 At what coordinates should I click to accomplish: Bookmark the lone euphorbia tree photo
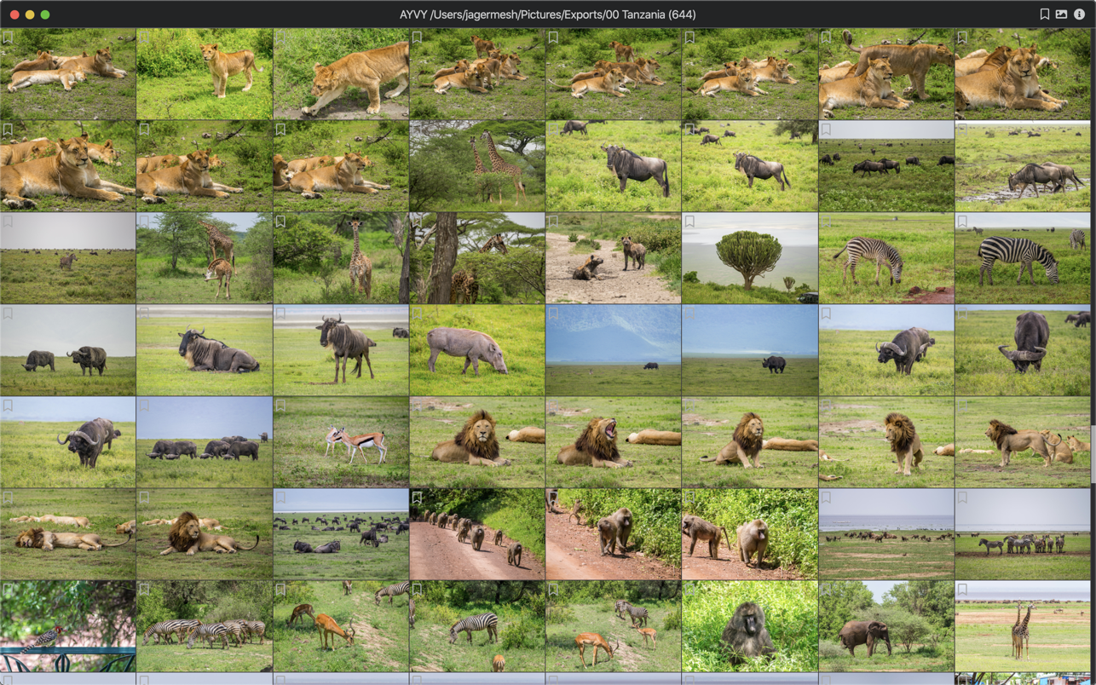coord(689,222)
